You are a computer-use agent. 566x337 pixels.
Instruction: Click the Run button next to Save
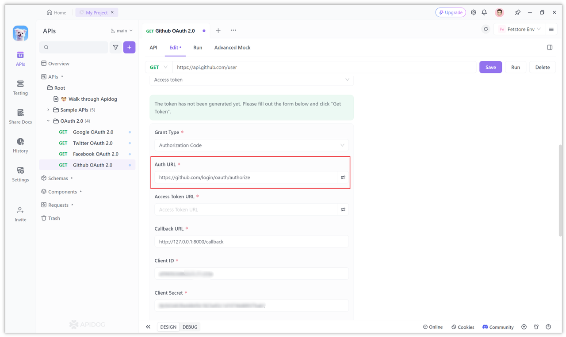(516, 67)
